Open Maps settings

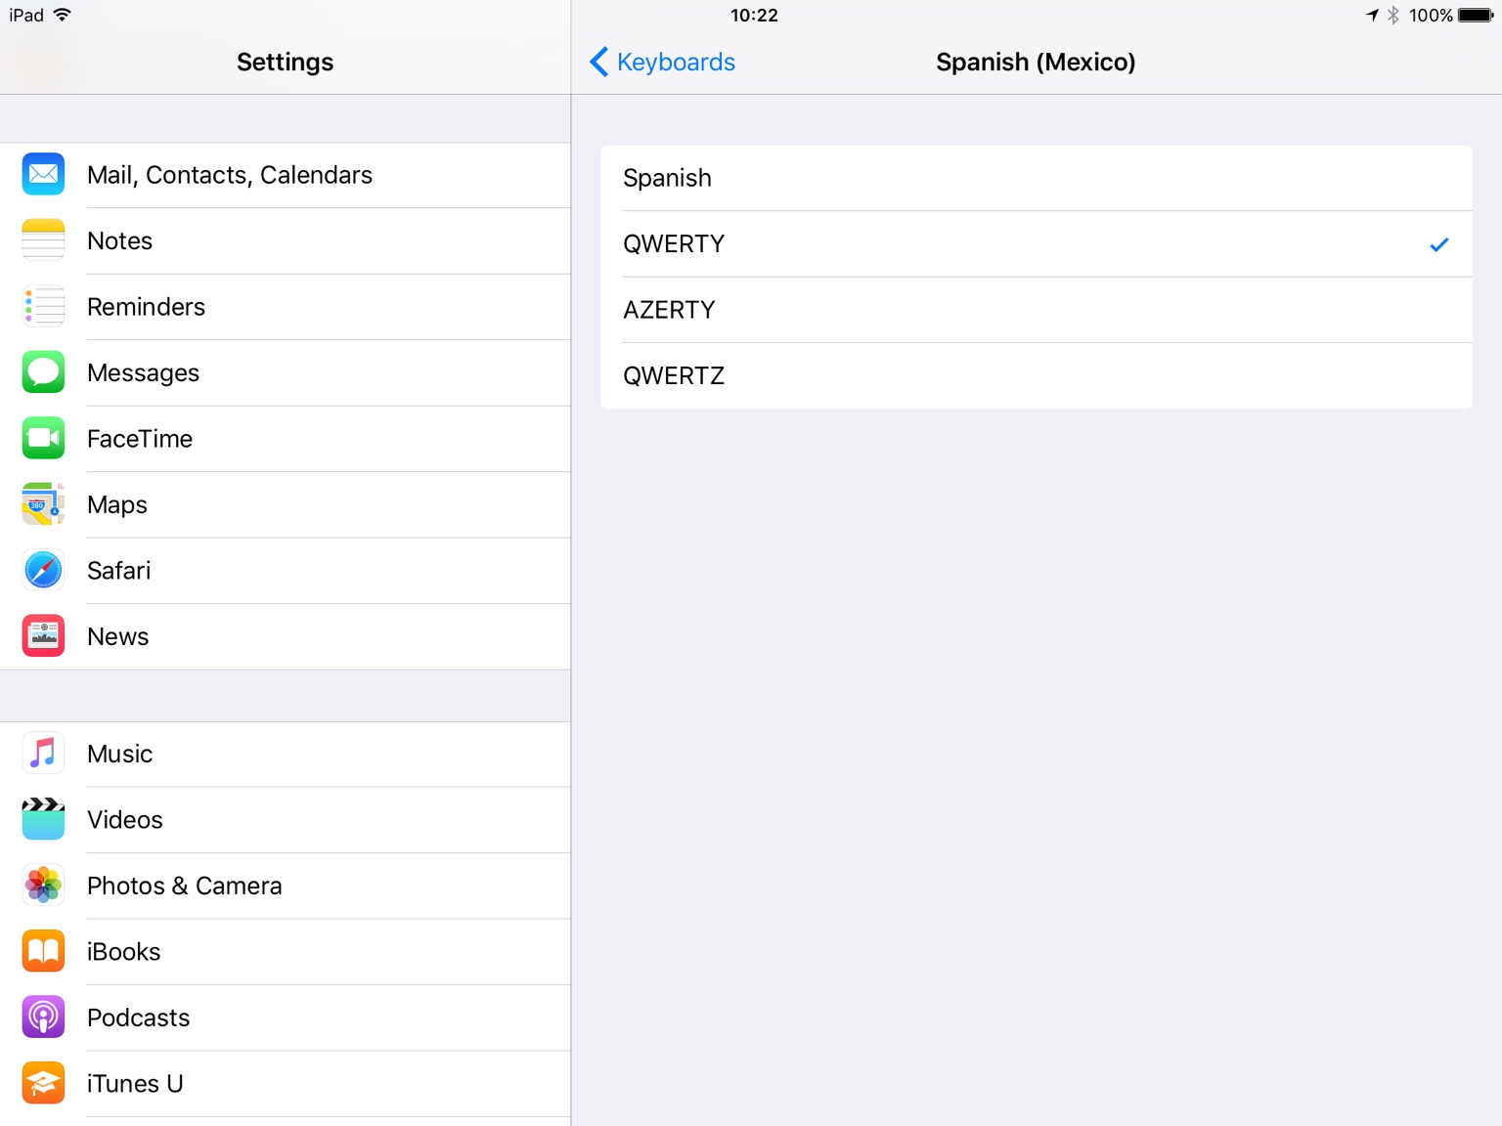pyautogui.click(x=286, y=504)
